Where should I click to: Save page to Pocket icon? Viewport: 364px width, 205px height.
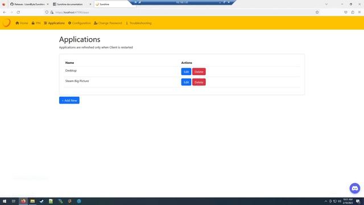point(346,12)
